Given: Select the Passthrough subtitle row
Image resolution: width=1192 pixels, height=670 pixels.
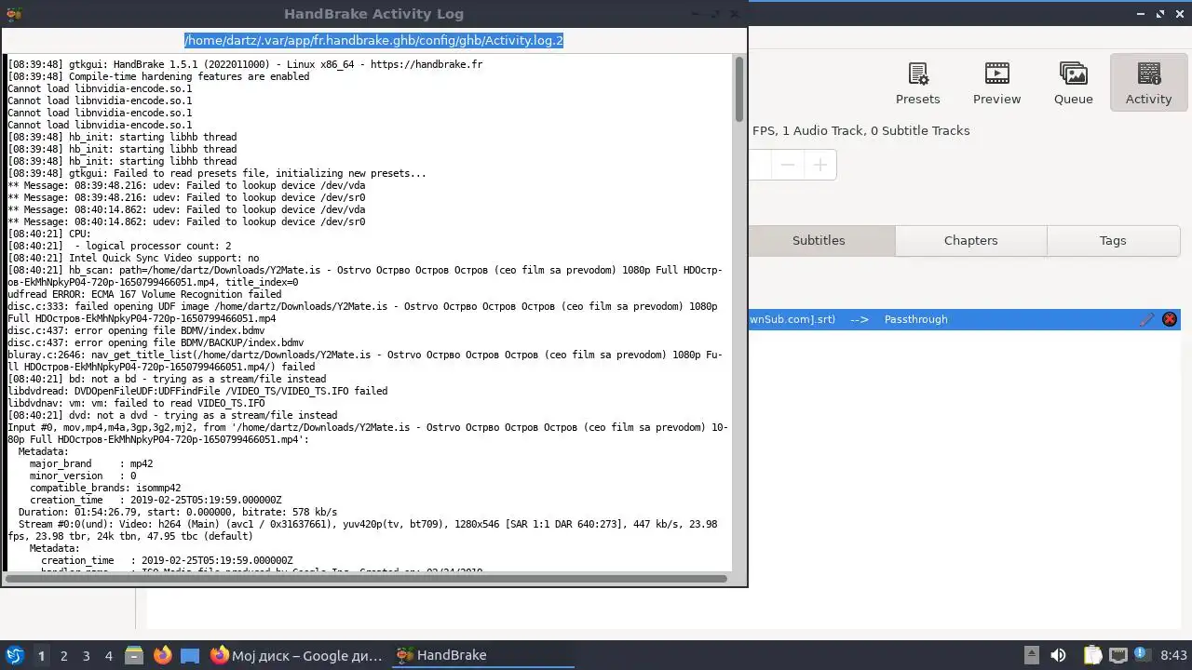Looking at the screenshot, I should pyautogui.click(x=965, y=319).
